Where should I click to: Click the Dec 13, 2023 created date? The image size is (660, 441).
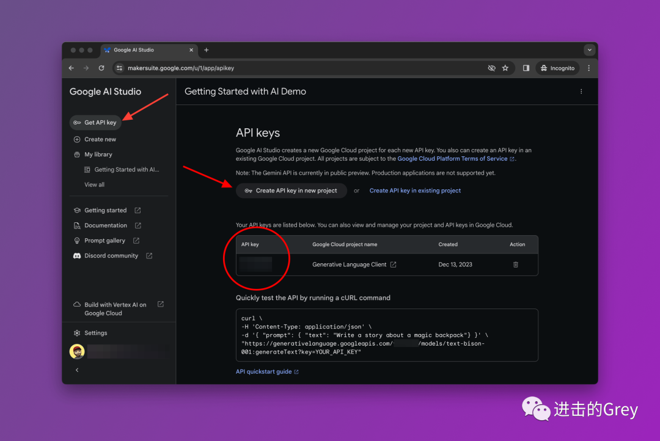[455, 264]
